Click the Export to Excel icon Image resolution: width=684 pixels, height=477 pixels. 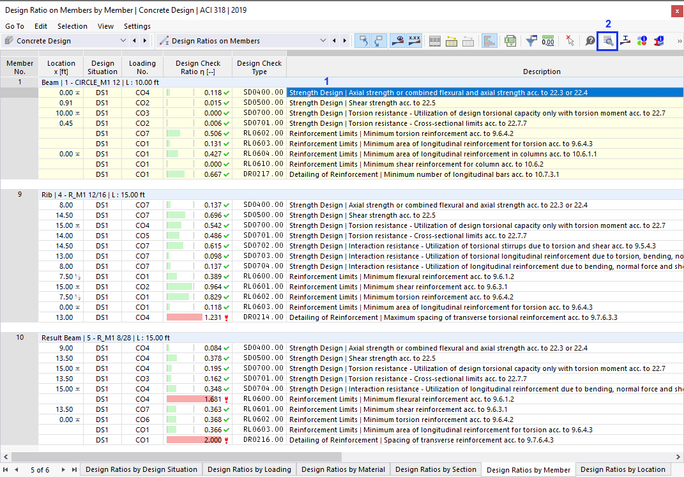(x=510, y=41)
